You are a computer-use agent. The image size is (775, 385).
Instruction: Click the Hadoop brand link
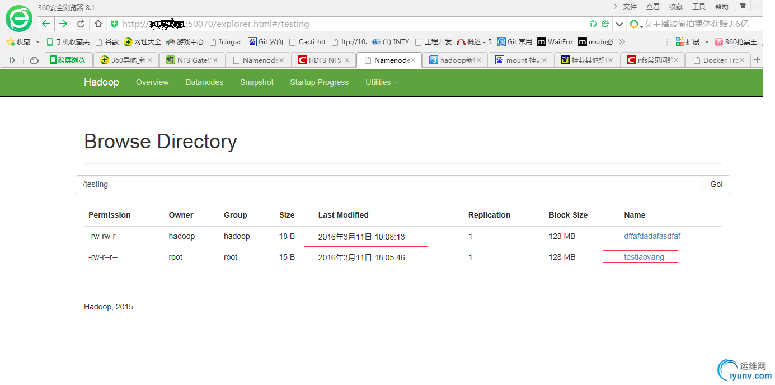pos(101,82)
